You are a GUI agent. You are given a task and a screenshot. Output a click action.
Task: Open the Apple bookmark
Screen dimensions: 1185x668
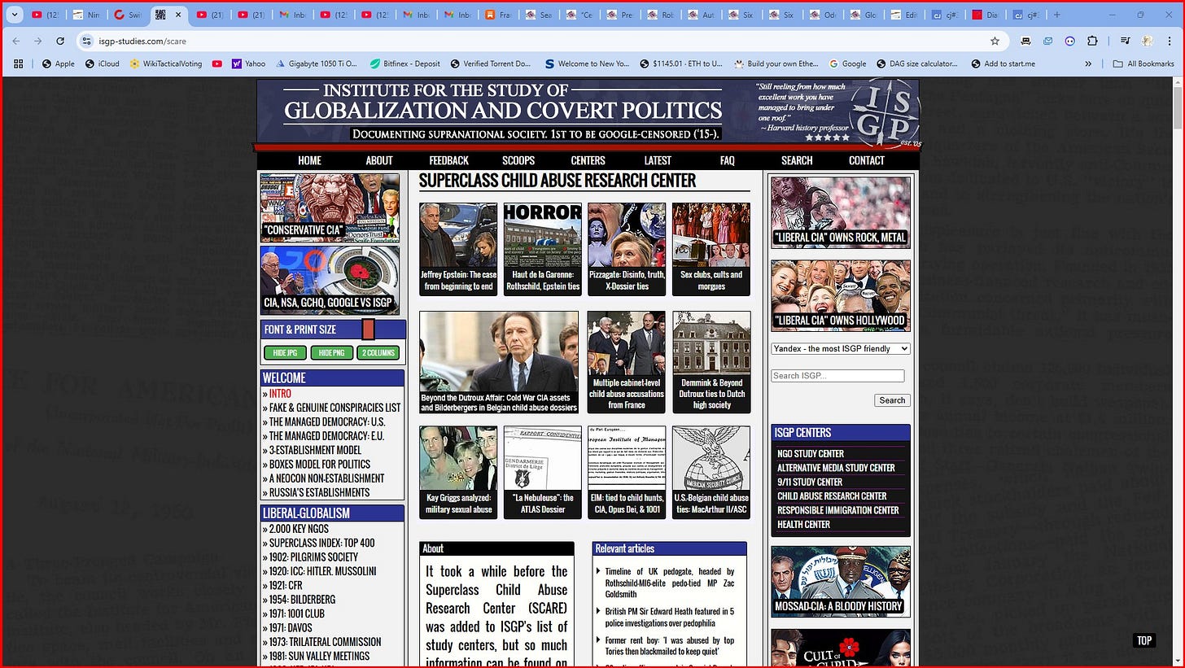point(59,63)
